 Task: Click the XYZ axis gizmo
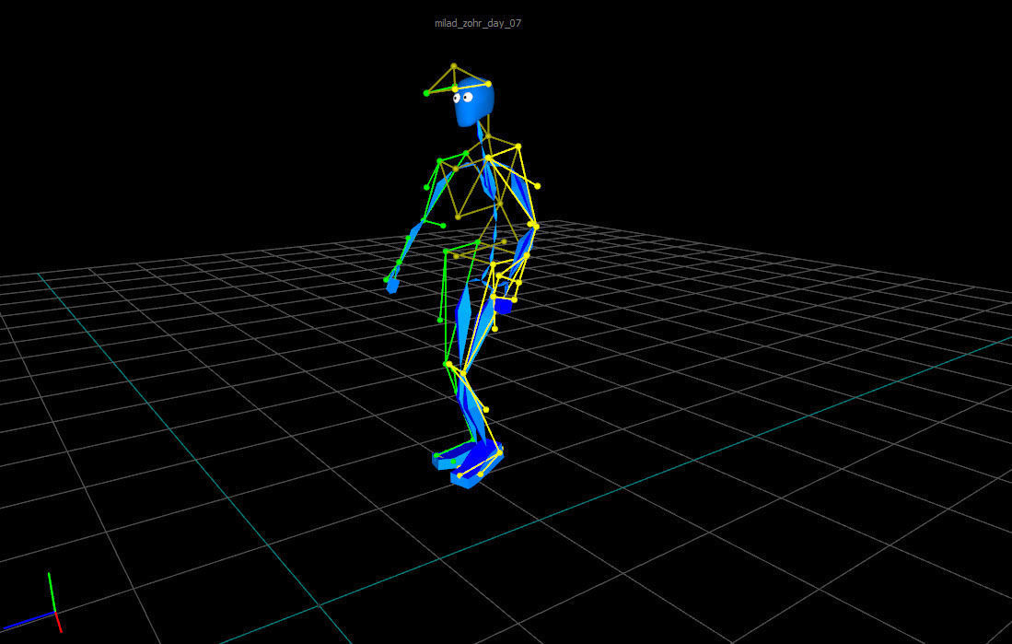pyautogui.click(x=32, y=603)
